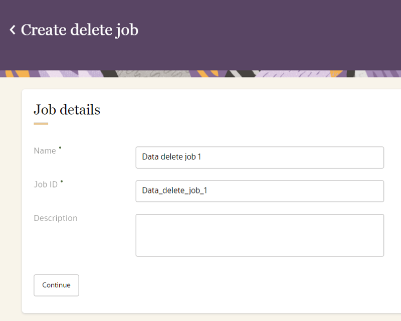Click the "Job details" section heading
Viewport: 401px width, 321px height.
click(x=67, y=109)
